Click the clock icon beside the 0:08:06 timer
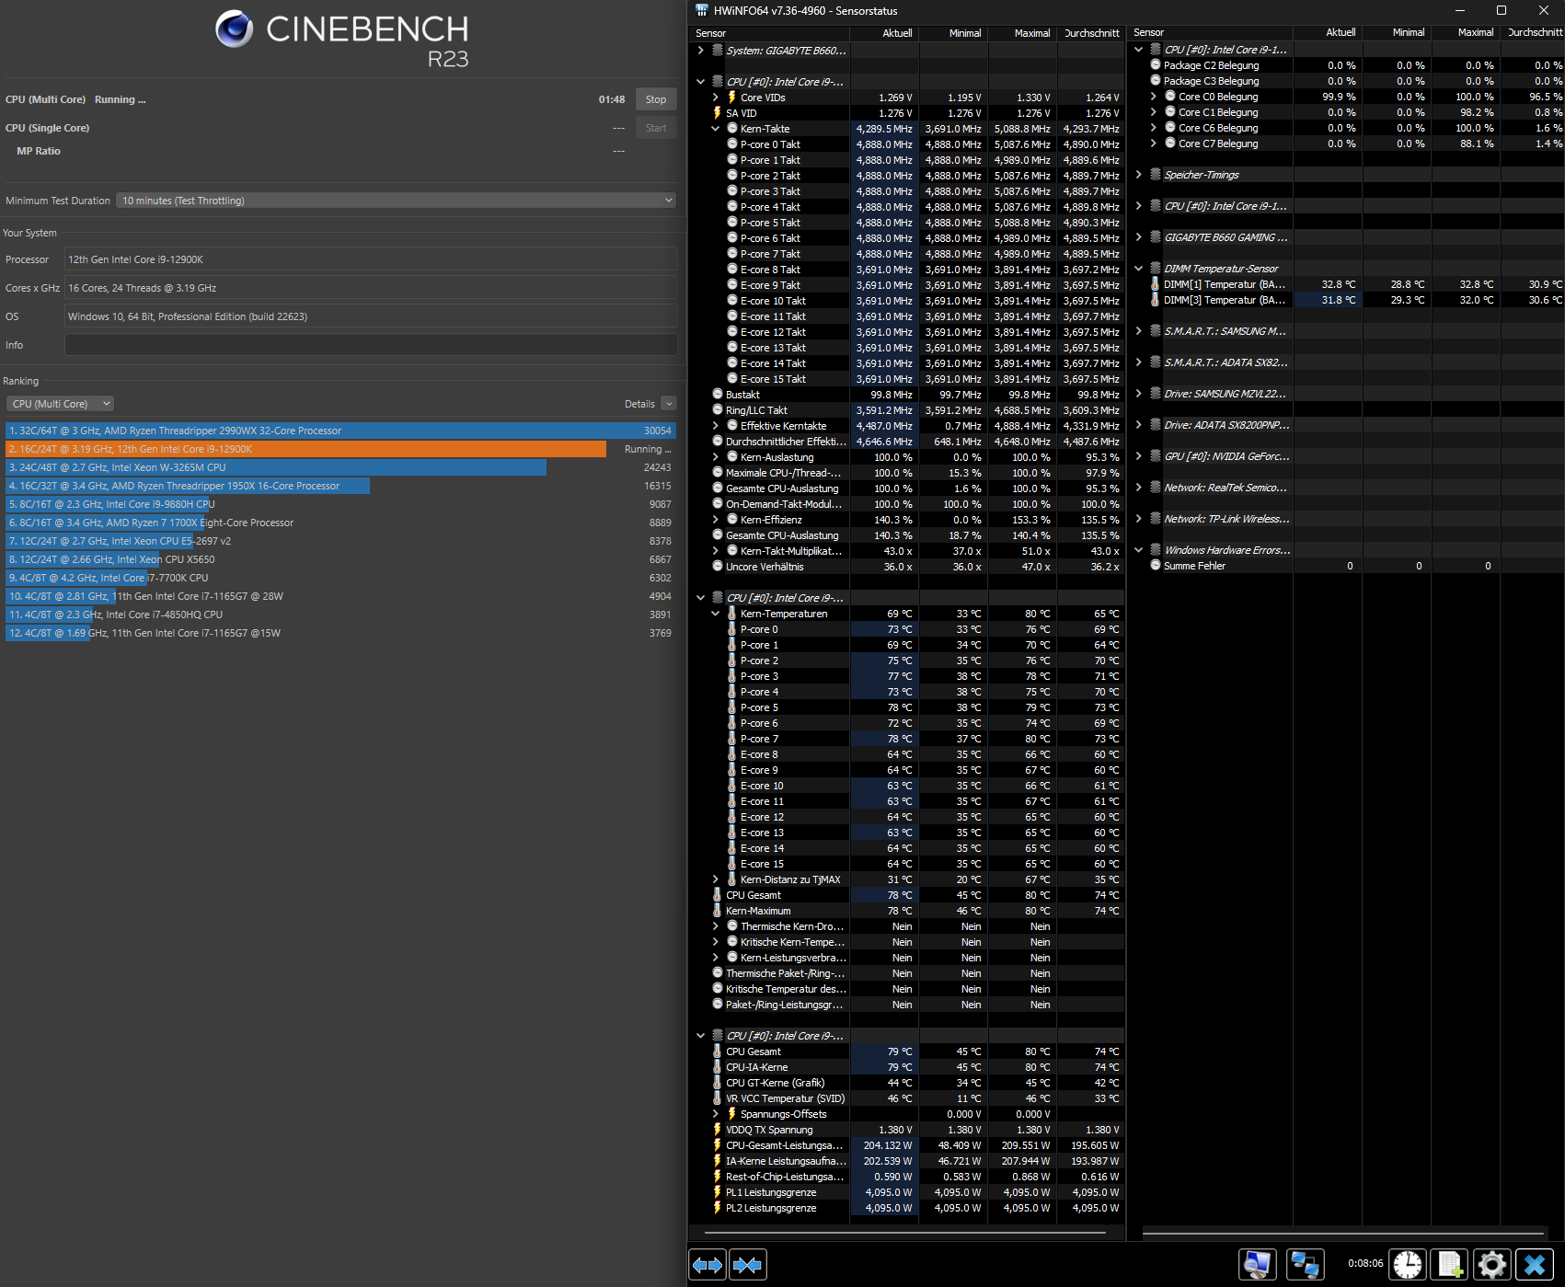 coord(1407,1265)
